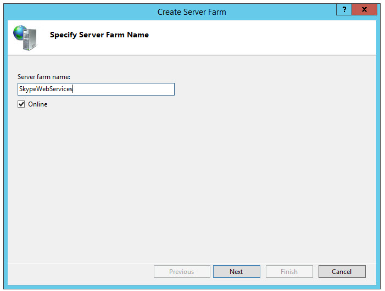Click the Create Server Farm title bar text
Viewport: 385px width, 291px height.
(x=192, y=12)
